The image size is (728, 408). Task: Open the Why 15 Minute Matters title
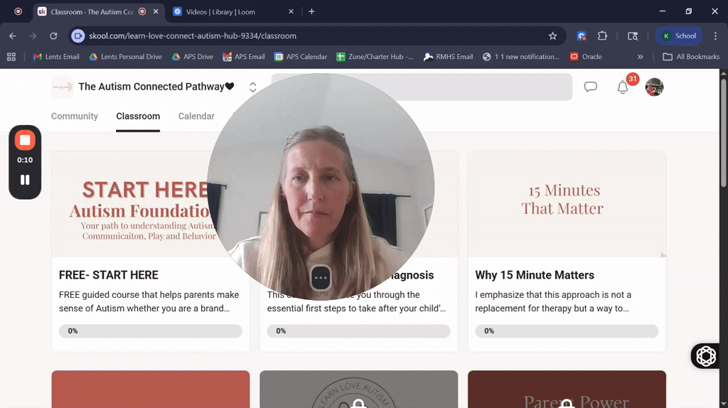click(x=535, y=275)
